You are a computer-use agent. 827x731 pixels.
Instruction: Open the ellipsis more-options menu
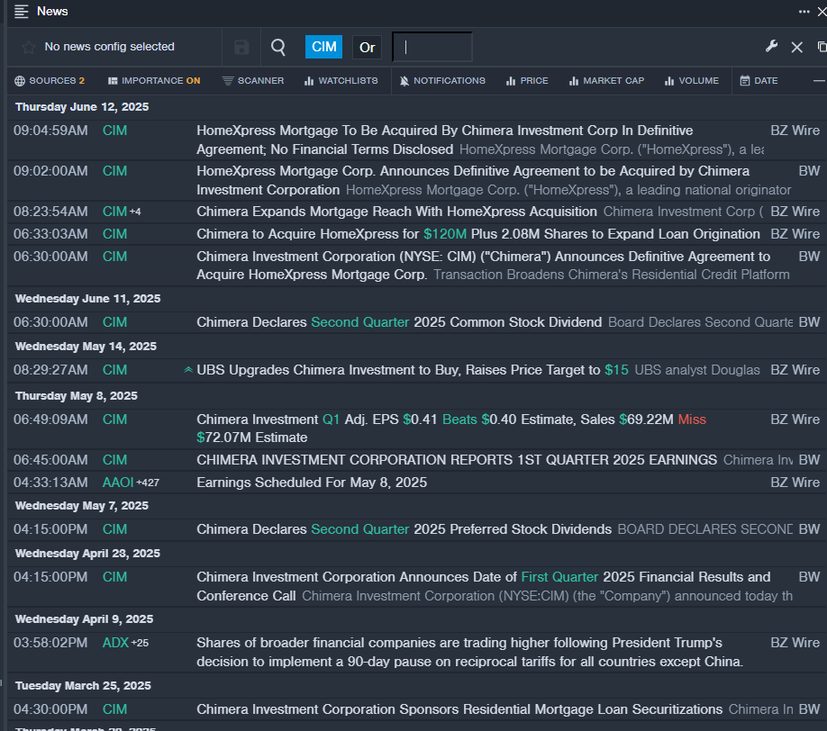[x=804, y=12]
